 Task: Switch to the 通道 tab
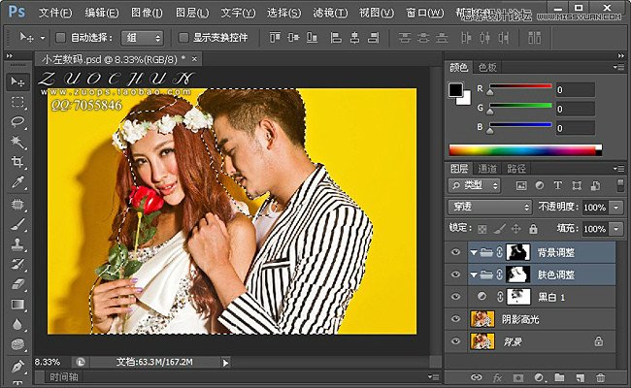pos(487,169)
